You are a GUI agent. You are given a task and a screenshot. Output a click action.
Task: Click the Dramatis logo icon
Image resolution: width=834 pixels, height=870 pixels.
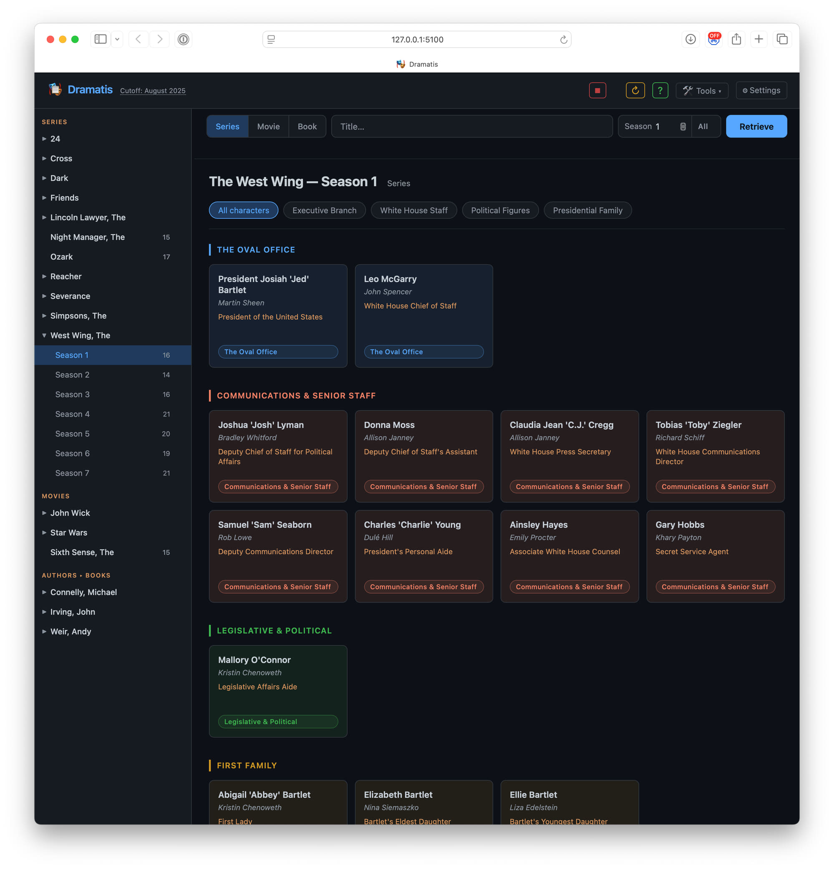coord(55,90)
